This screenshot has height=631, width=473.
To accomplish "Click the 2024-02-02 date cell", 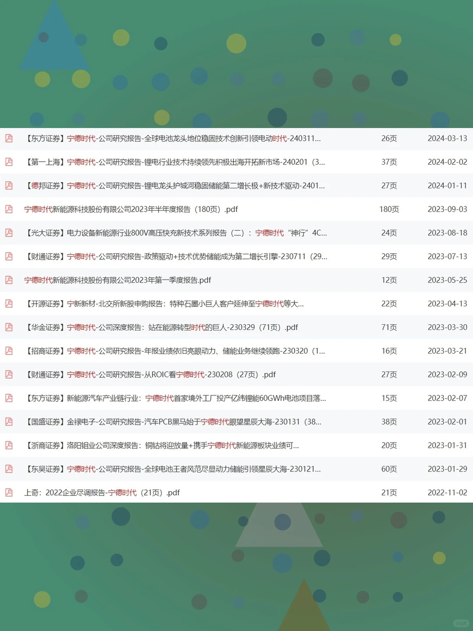I will coord(448,162).
